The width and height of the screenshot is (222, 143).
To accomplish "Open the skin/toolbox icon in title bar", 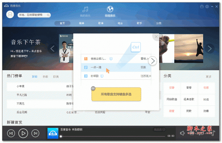I will coord(202,7).
